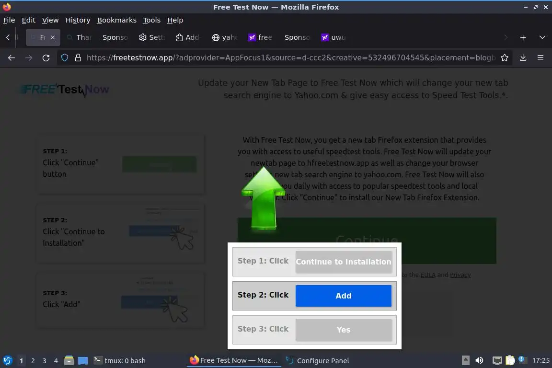552x368 pixels.
Task: Open the File menu
Action: 9,20
